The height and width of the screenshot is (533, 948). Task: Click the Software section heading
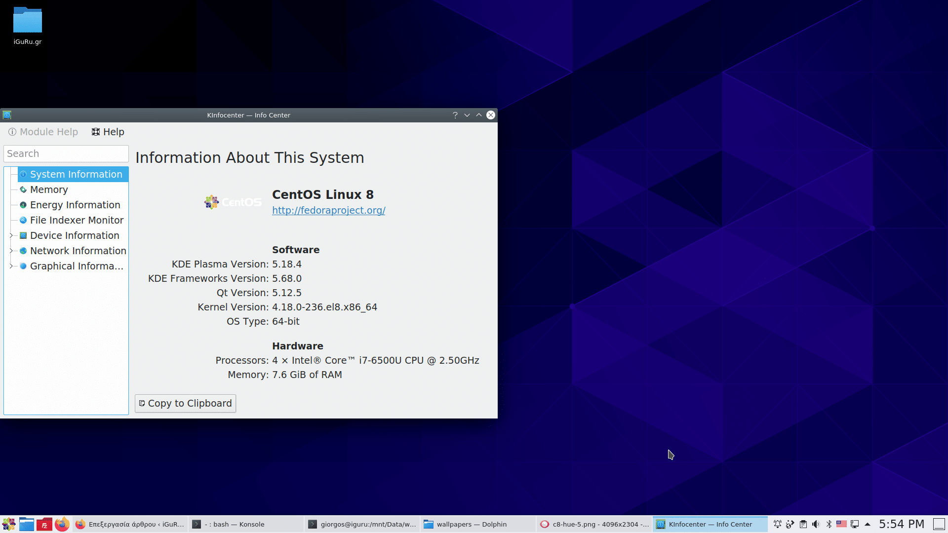(x=296, y=250)
